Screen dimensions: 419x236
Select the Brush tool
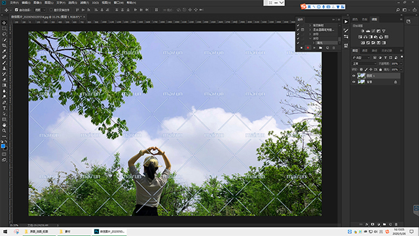click(4, 63)
